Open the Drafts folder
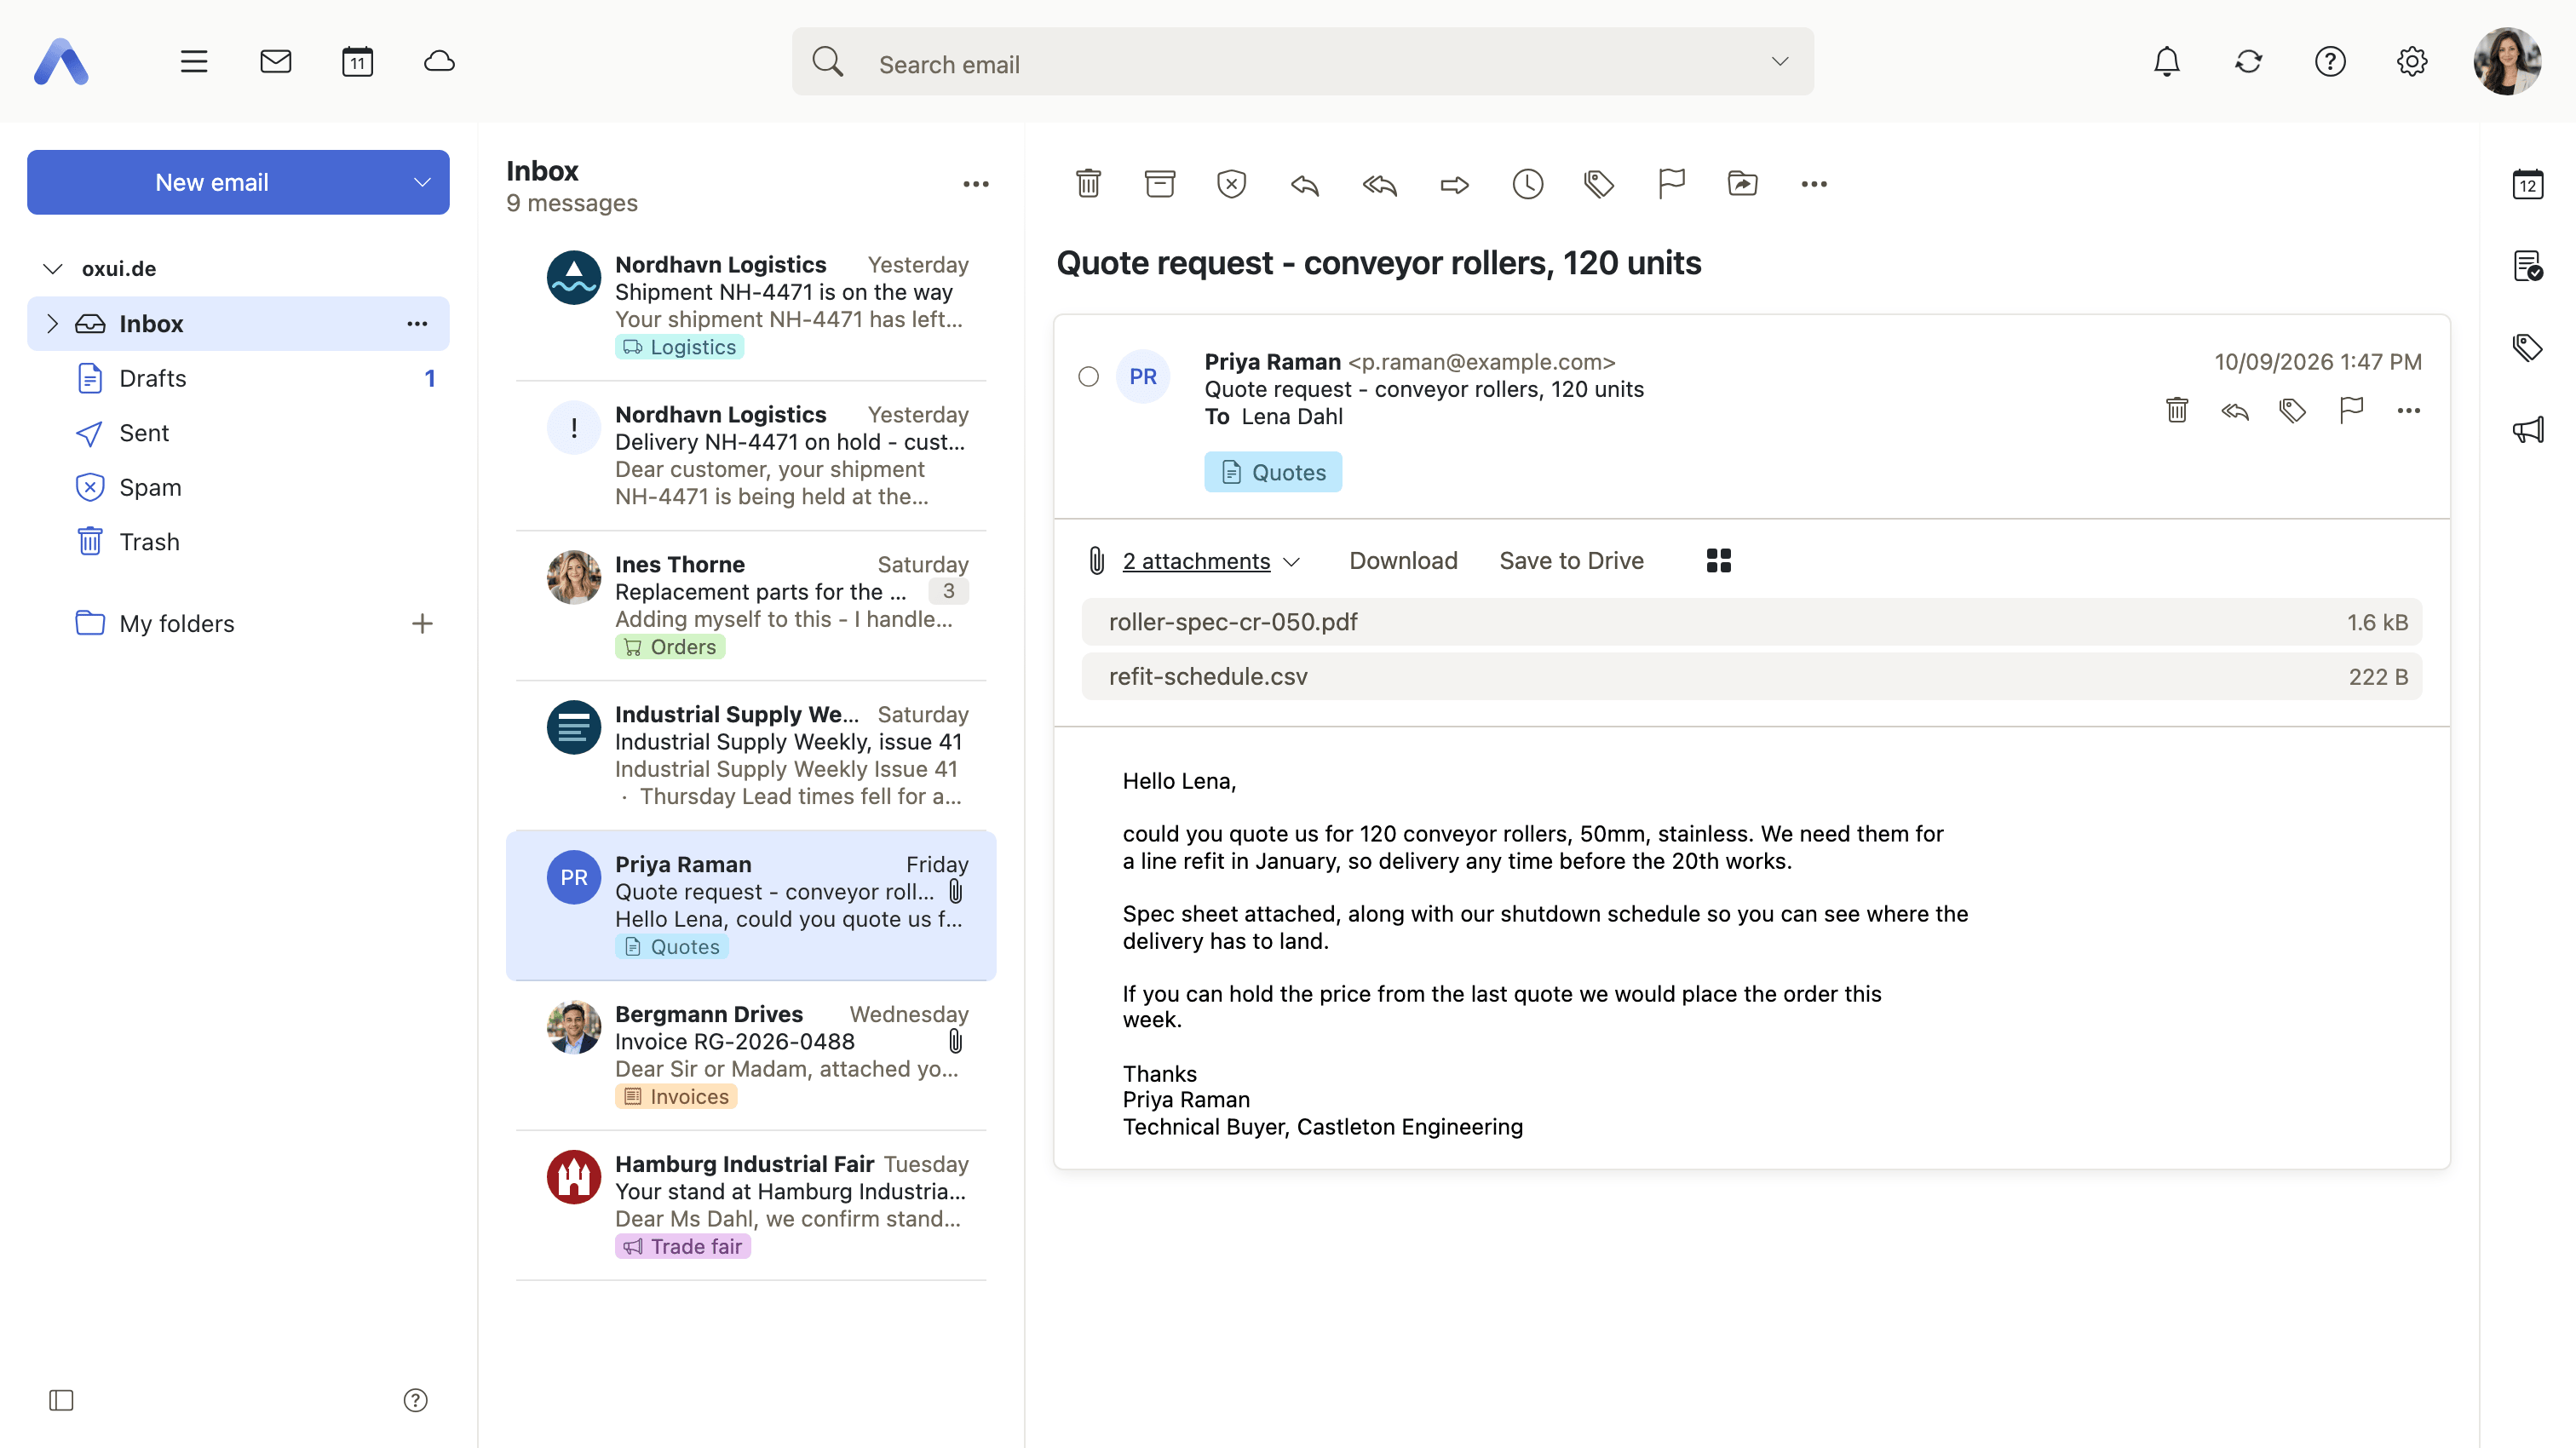The height and width of the screenshot is (1448, 2576). pos(238,378)
